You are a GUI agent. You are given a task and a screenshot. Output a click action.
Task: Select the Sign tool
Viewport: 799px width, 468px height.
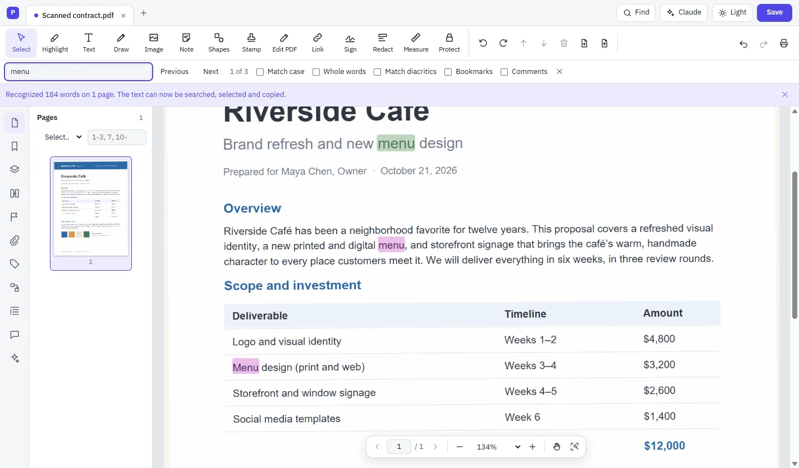coord(350,43)
